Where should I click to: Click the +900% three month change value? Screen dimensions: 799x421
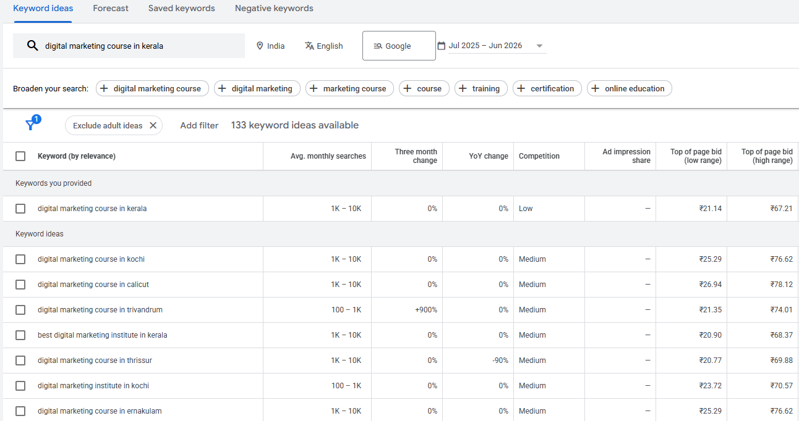[x=426, y=310]
